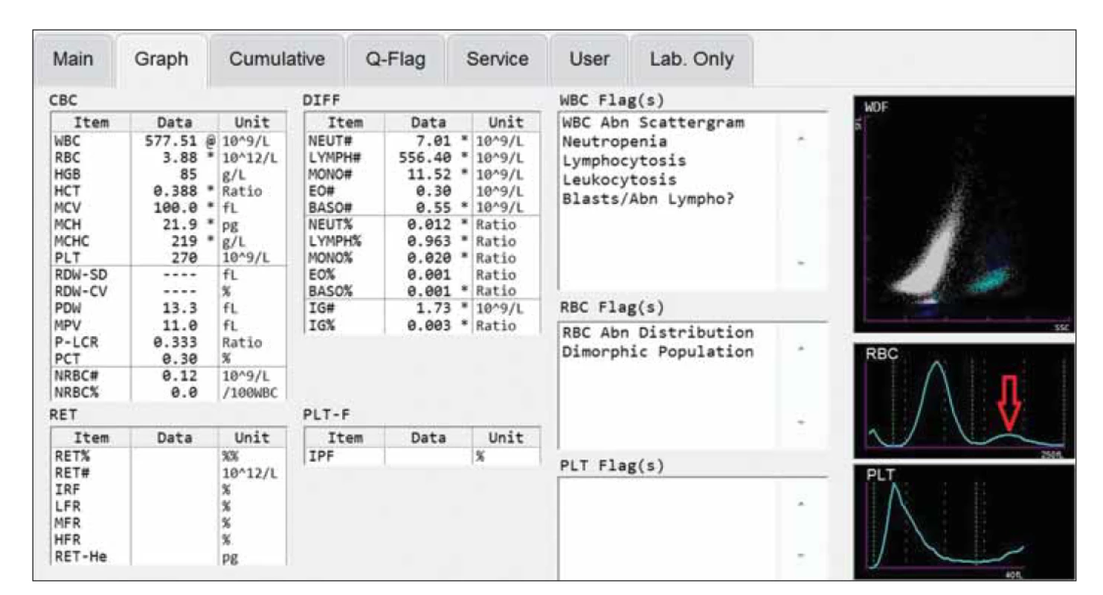The image size is (1103, 595).
Task: Click the WDF scattergram thumbnail
Action: [965, 214]
